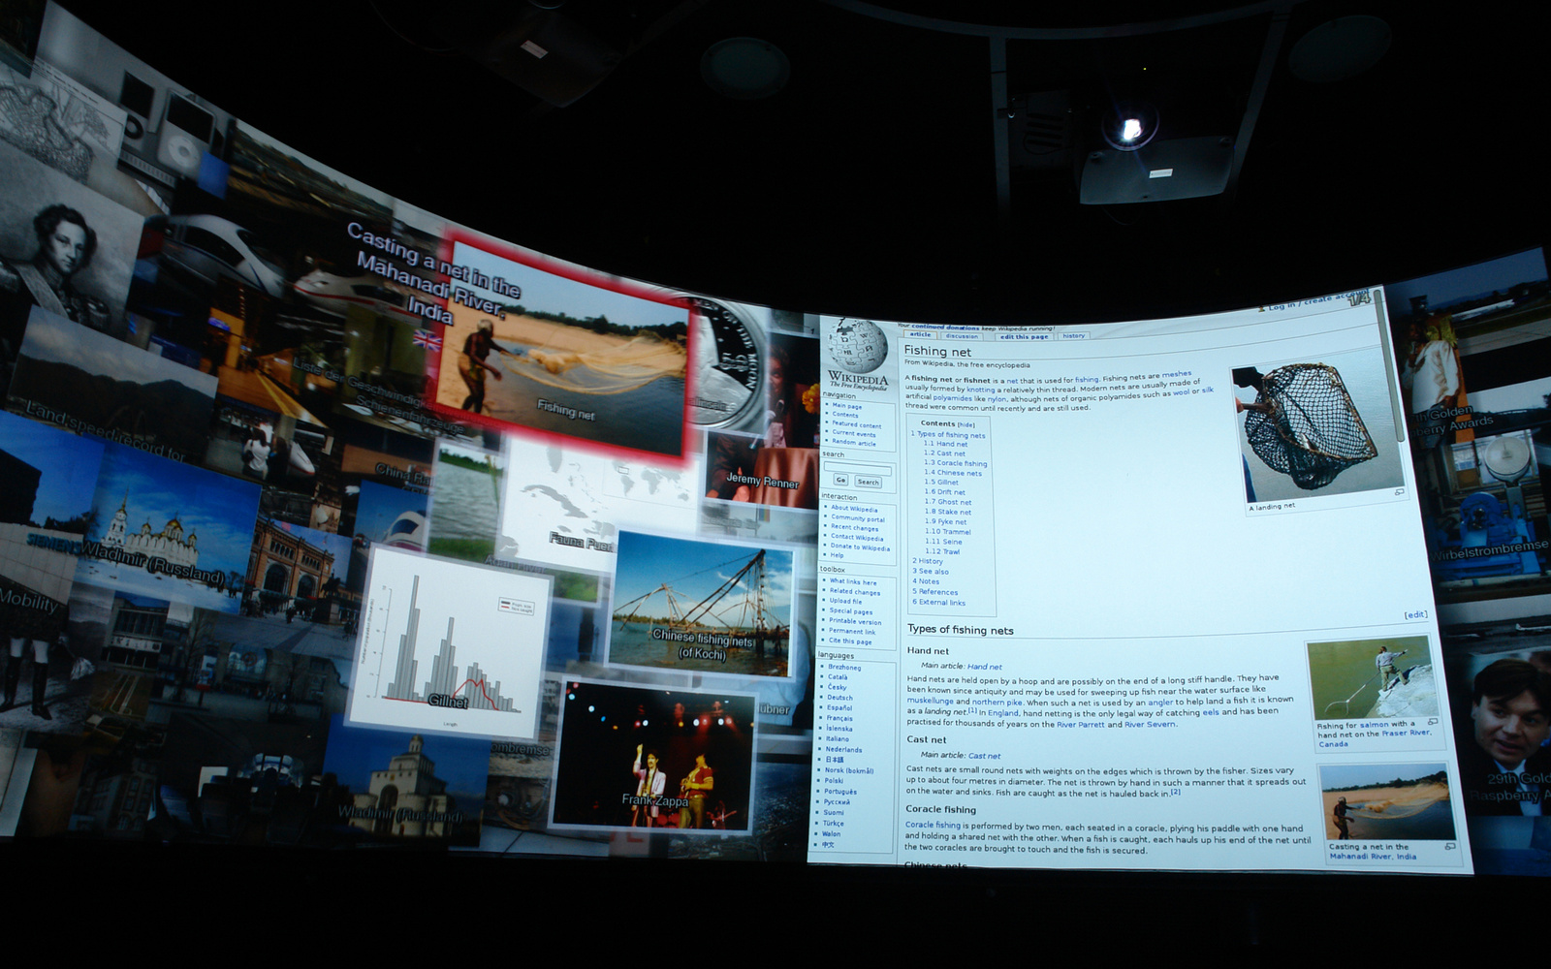The width and height of the screenshot is (1551, 969).
Task: Click the [edit] section link
Action: (1415, 614)
